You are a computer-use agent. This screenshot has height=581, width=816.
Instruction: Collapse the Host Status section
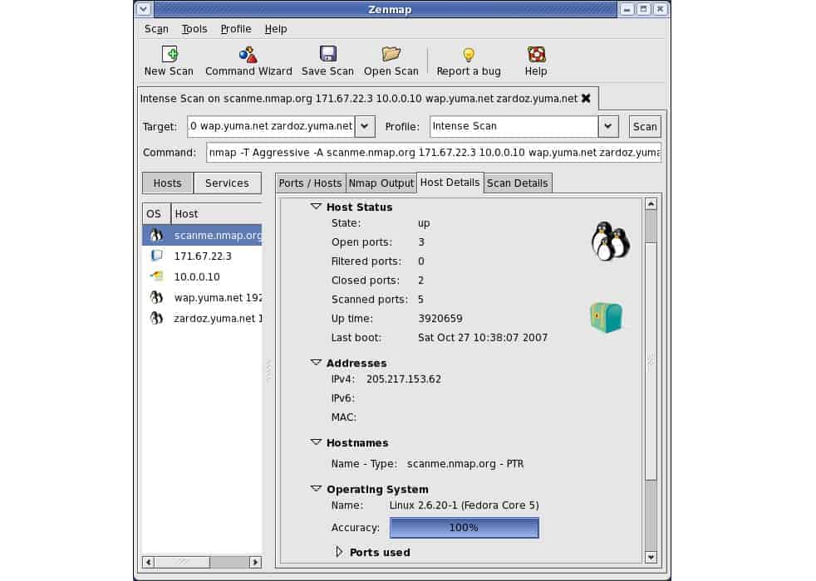[316, 207]
